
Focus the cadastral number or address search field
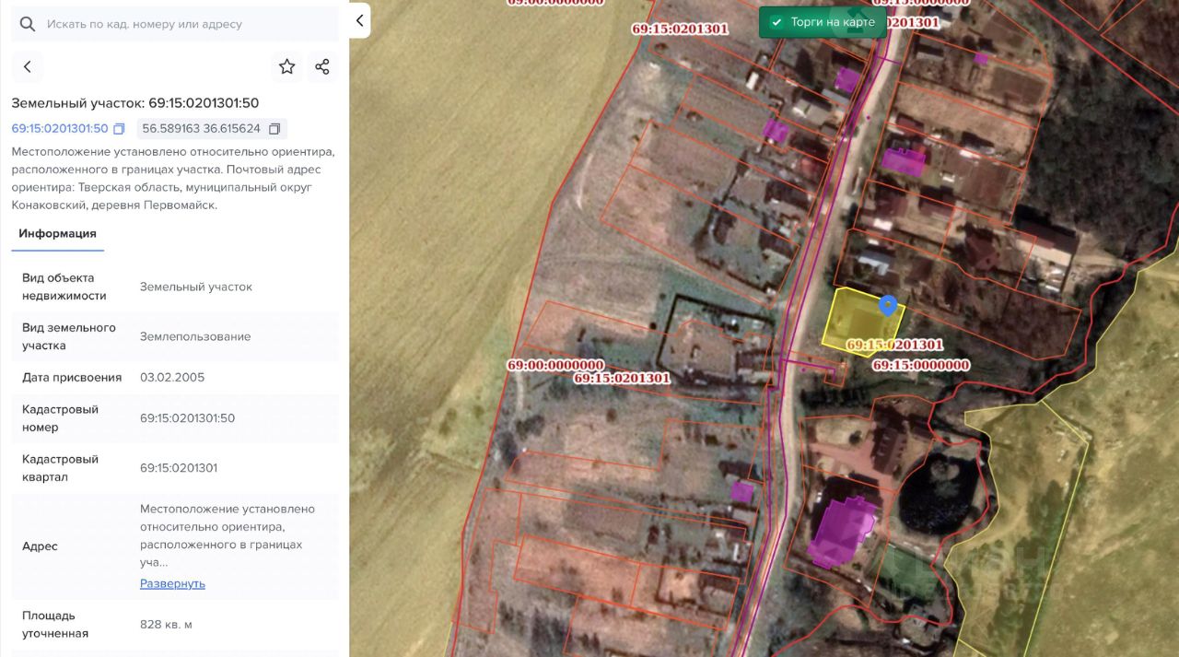(184, 24)
